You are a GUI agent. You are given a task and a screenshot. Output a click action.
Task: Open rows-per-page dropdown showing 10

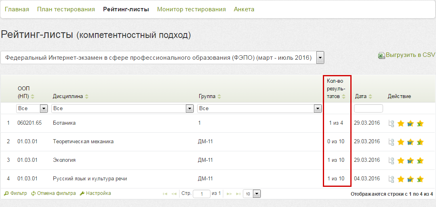(x=257, y=194)
